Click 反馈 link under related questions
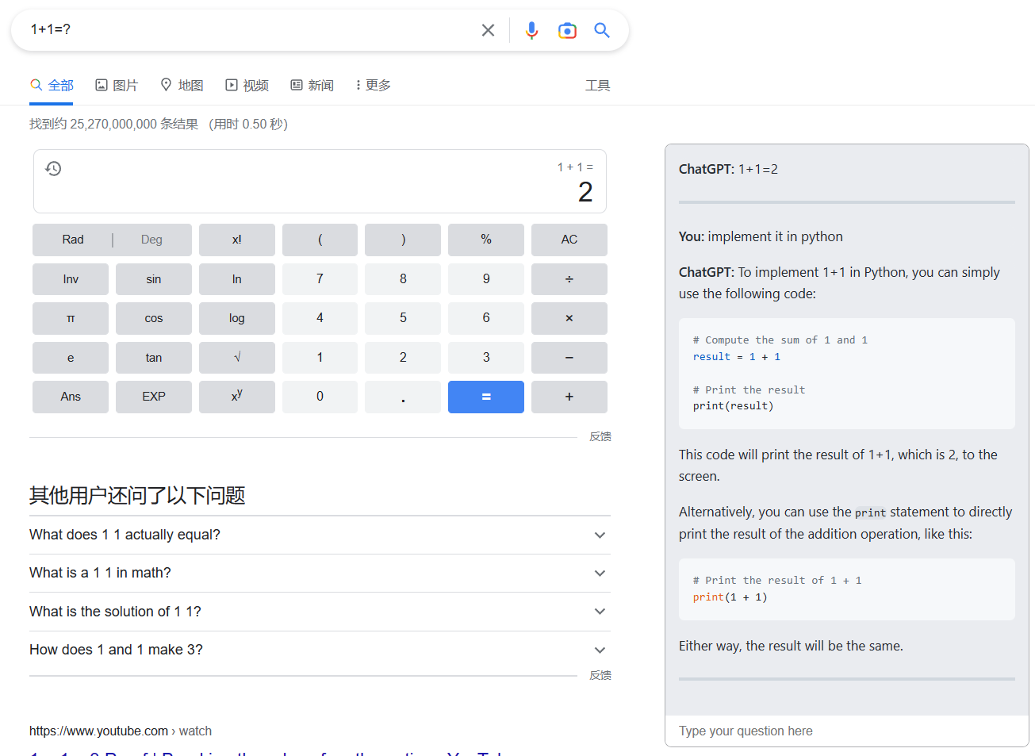1035x756 pixels. [600, 675]
